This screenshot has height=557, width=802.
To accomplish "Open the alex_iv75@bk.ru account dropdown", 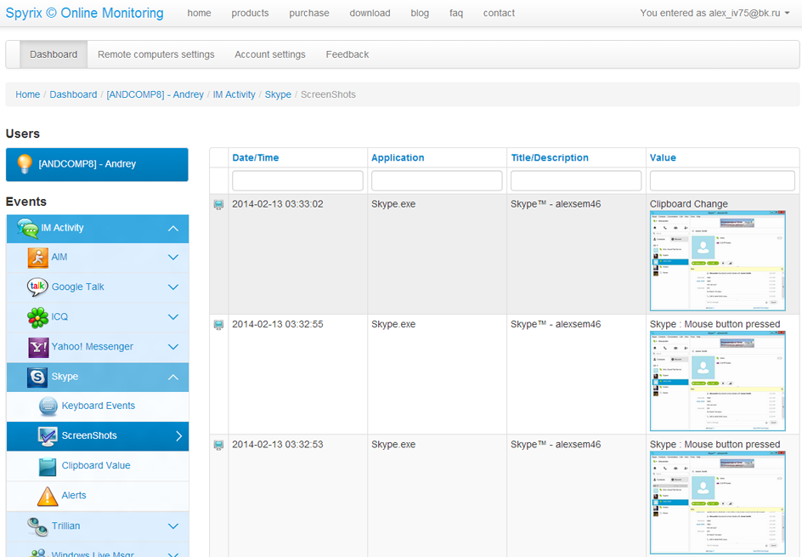I will coord(714,13).
